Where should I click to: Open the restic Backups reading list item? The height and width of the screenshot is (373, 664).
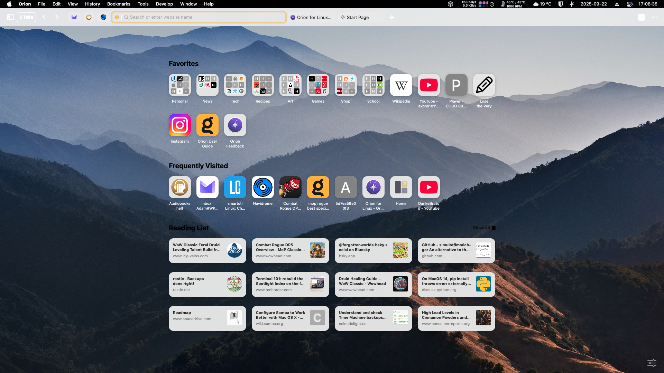[207, 284]
